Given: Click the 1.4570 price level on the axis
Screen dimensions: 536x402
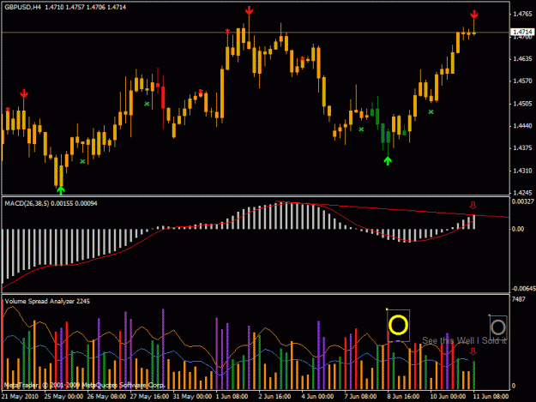Looking at the screenshot, I should [x=522, y=81].
